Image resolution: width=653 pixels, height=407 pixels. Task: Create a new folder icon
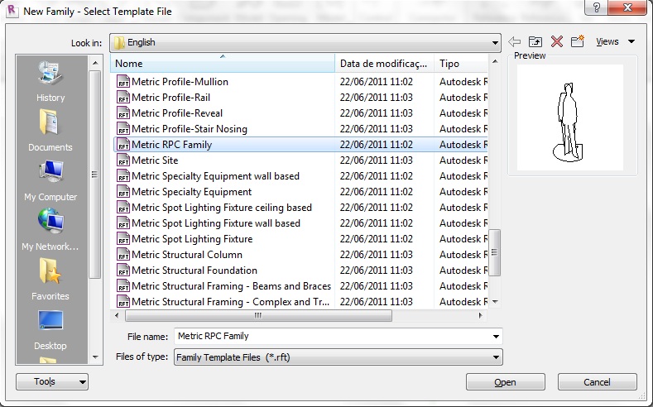click(578, 41)
